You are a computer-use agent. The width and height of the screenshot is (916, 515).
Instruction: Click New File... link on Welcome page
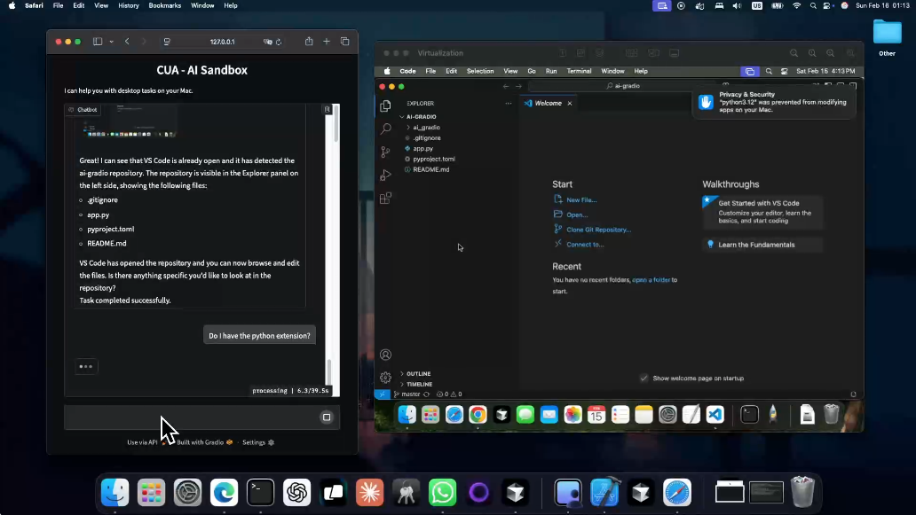pyautogui.click(x=581, y=200)
